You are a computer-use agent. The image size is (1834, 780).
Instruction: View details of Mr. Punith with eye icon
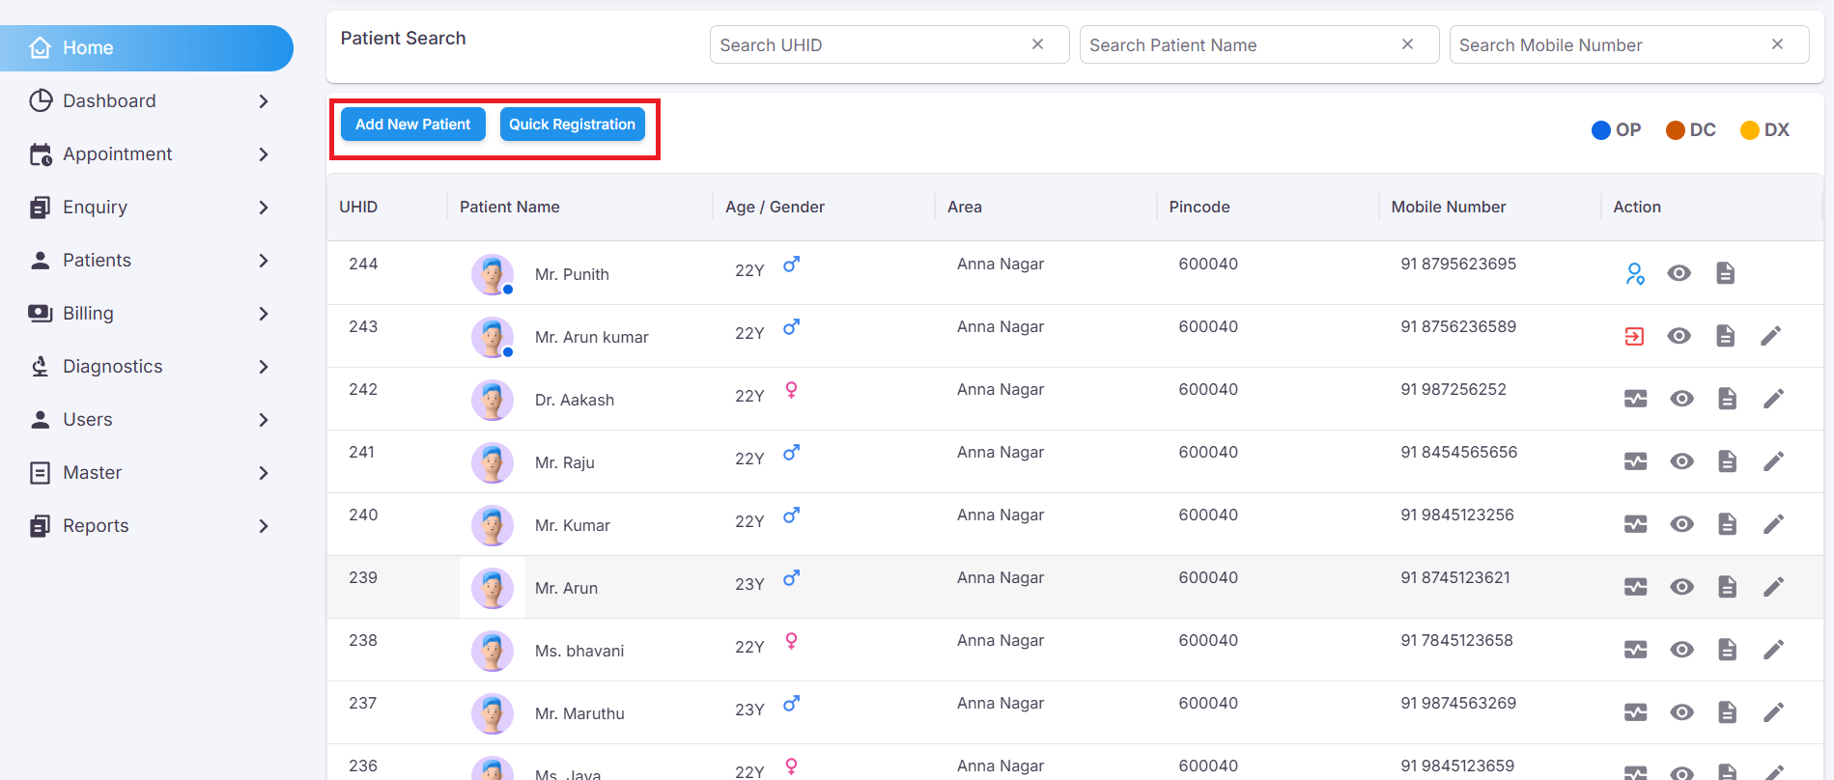click(1679, 273)
